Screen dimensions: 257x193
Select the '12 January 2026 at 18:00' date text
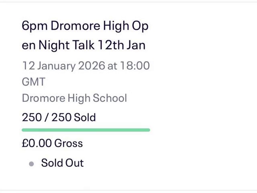pos(86,66)
